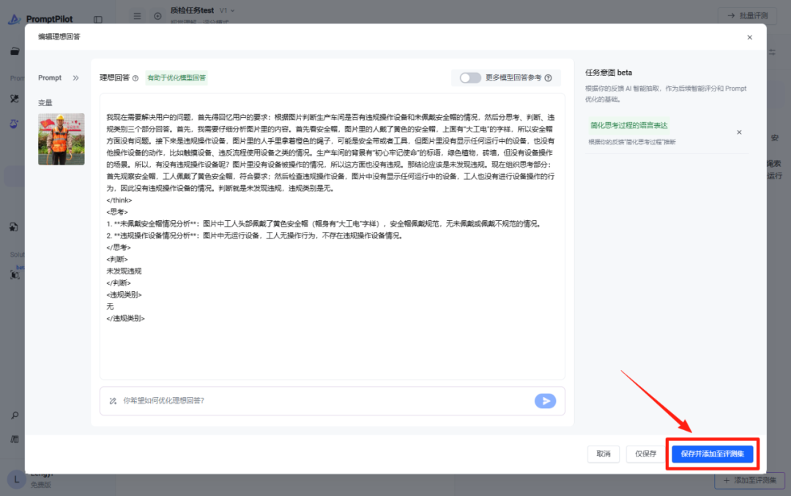Click the 仅保存 button
Screen dimensions: 791x496
pyautogui.click(x=645, y=454)
